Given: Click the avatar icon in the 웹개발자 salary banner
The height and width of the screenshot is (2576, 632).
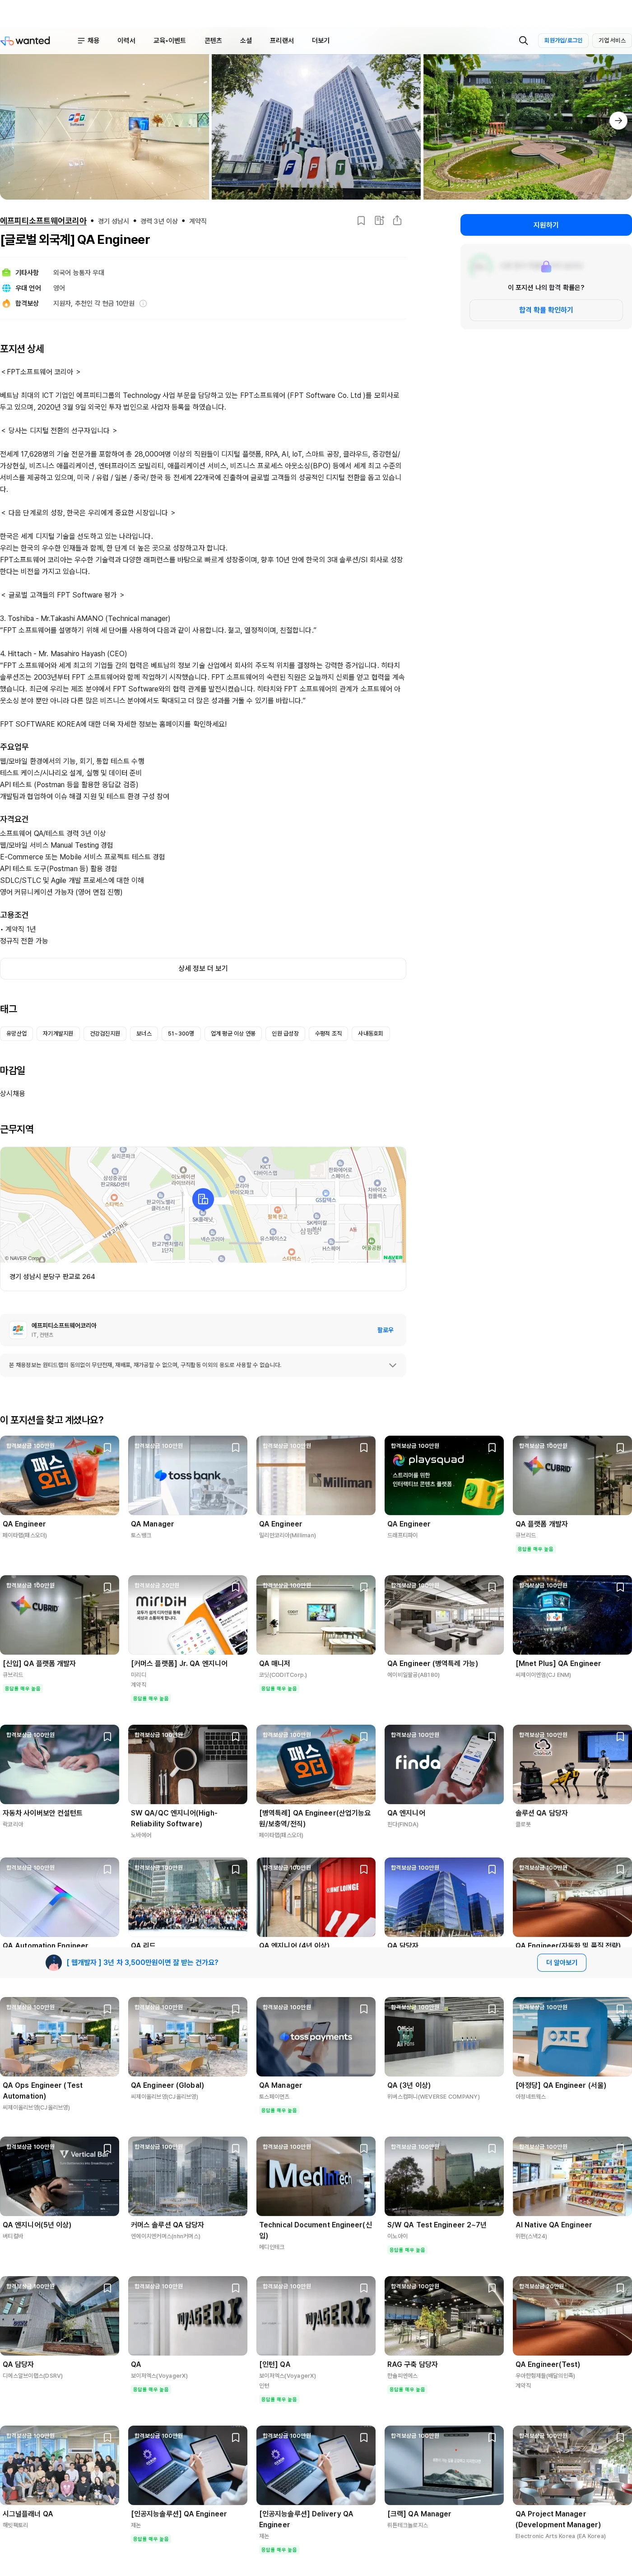Looking at the screenshot, I should click(54, 1963).
